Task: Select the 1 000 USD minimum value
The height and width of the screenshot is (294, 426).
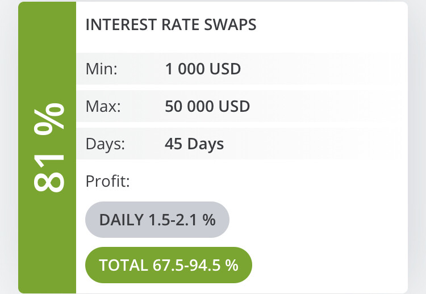Action: coord(203,69)
